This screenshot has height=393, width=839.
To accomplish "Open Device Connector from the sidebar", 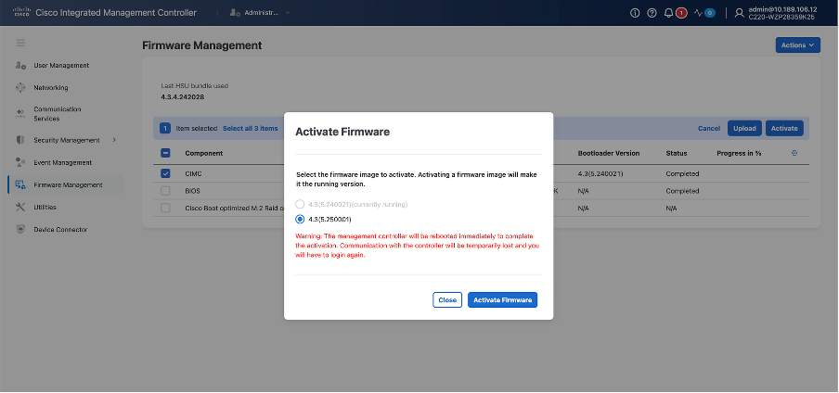I will (60, 229).
